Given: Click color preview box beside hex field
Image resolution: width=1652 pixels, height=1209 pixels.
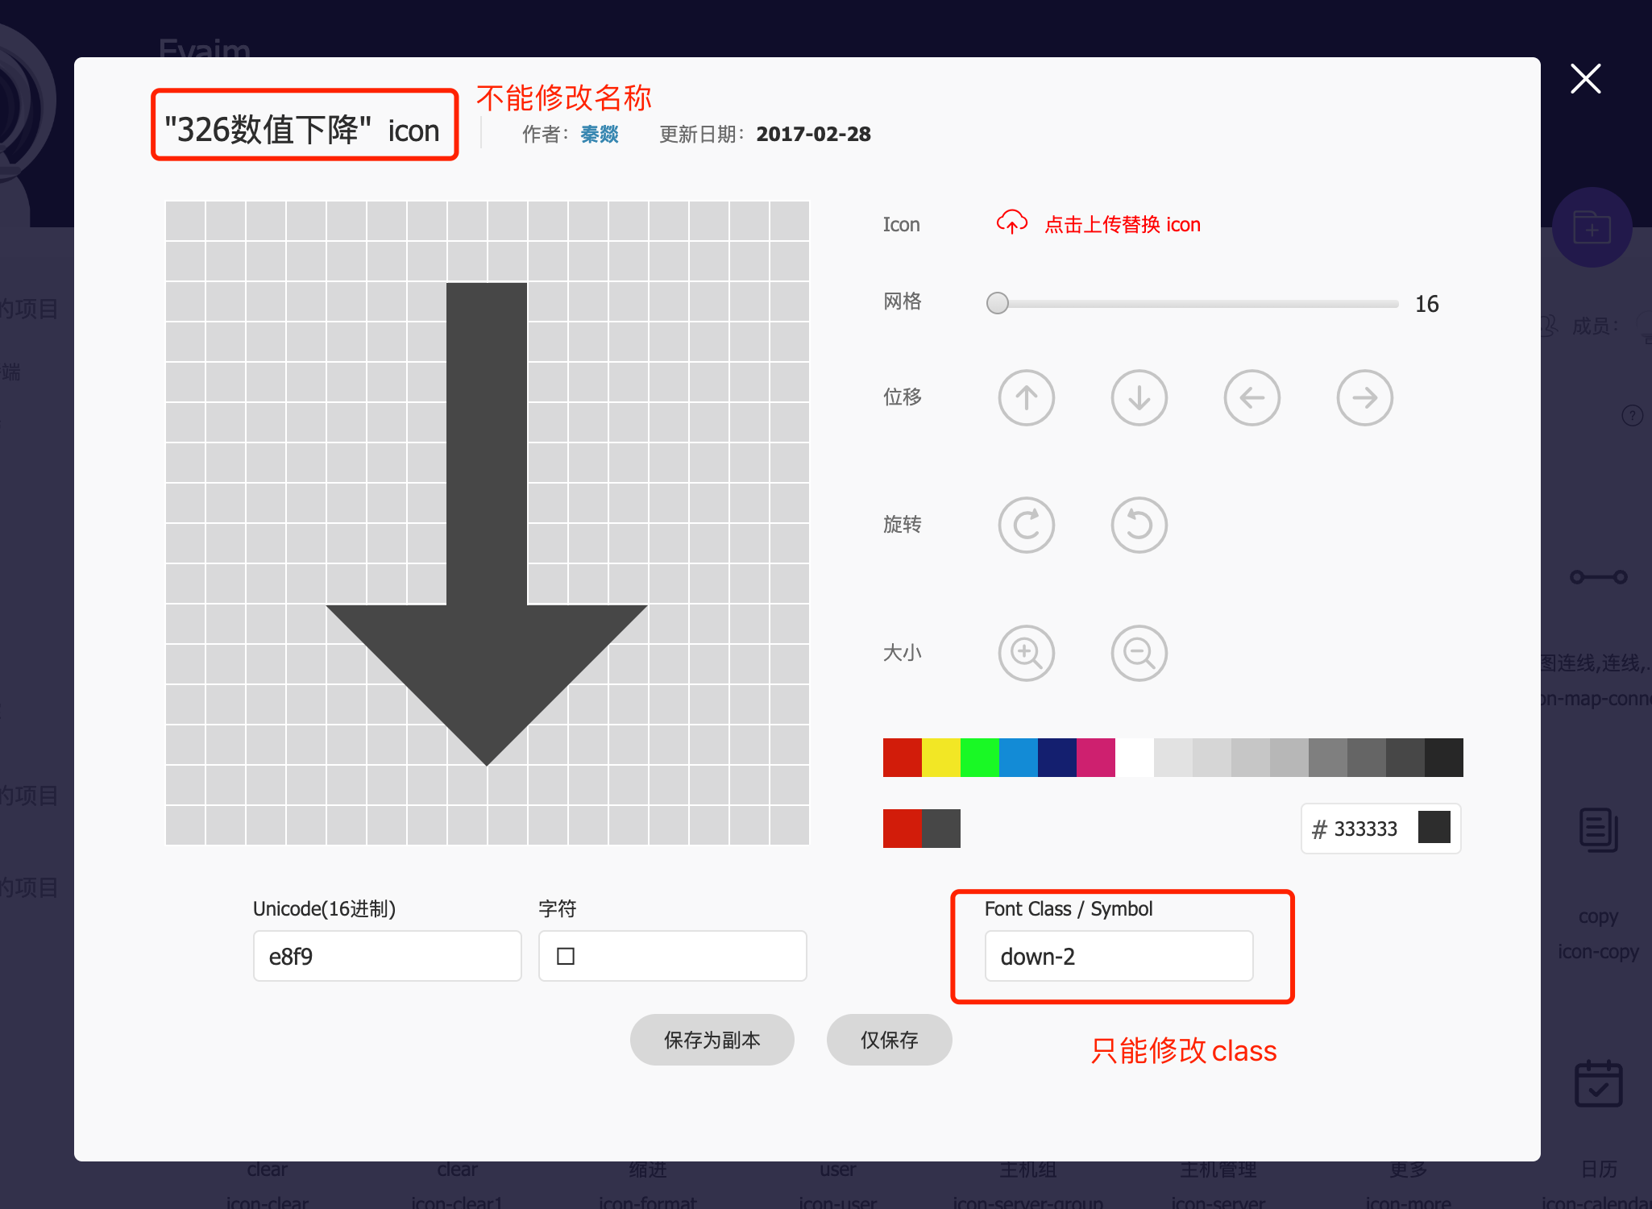Looking at the screenshot, I should tap(1434, 827).
